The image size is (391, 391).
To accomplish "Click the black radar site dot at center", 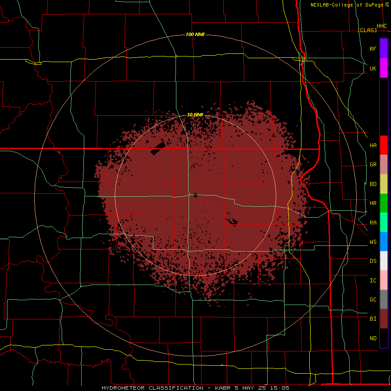I will [195, 195].
